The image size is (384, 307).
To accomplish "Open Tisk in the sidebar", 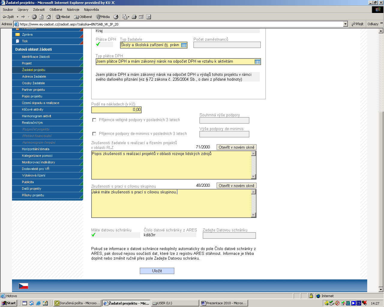I will 47,41.
